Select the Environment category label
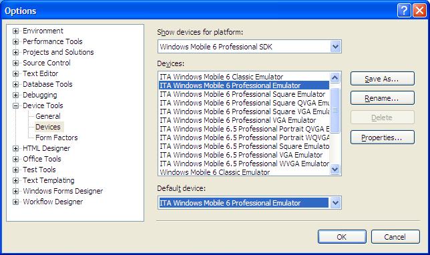The height and width of the screenshot is (255, 430). click(43, 31)
